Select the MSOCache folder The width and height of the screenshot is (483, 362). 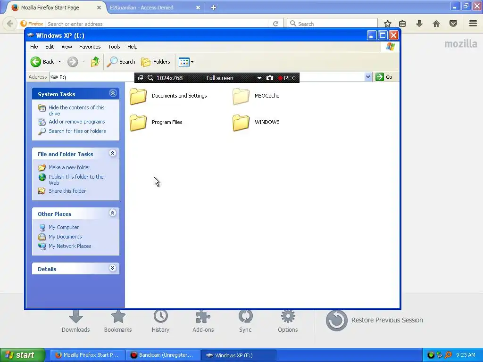tap(256, 96)
